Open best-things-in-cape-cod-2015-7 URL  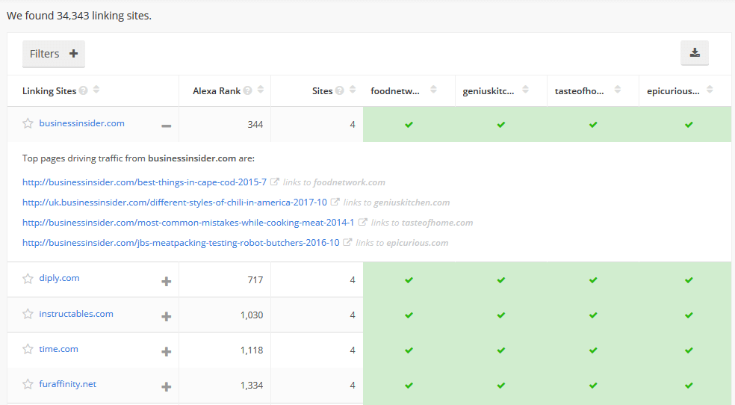[144, 182]
